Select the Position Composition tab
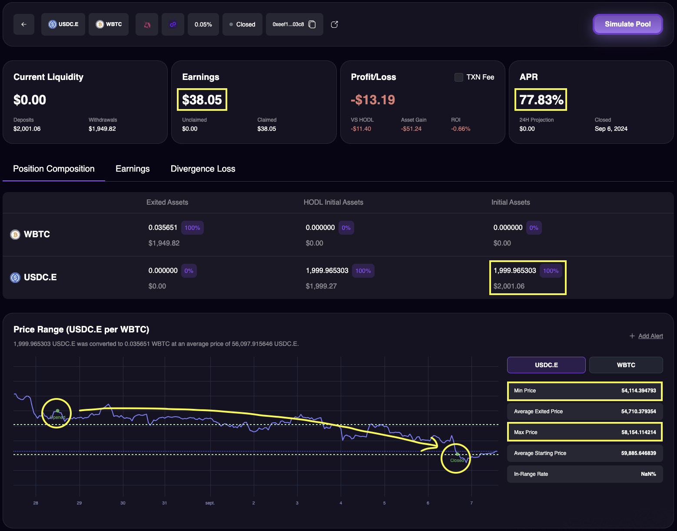The image size is (677, 531). coord(54,169)
